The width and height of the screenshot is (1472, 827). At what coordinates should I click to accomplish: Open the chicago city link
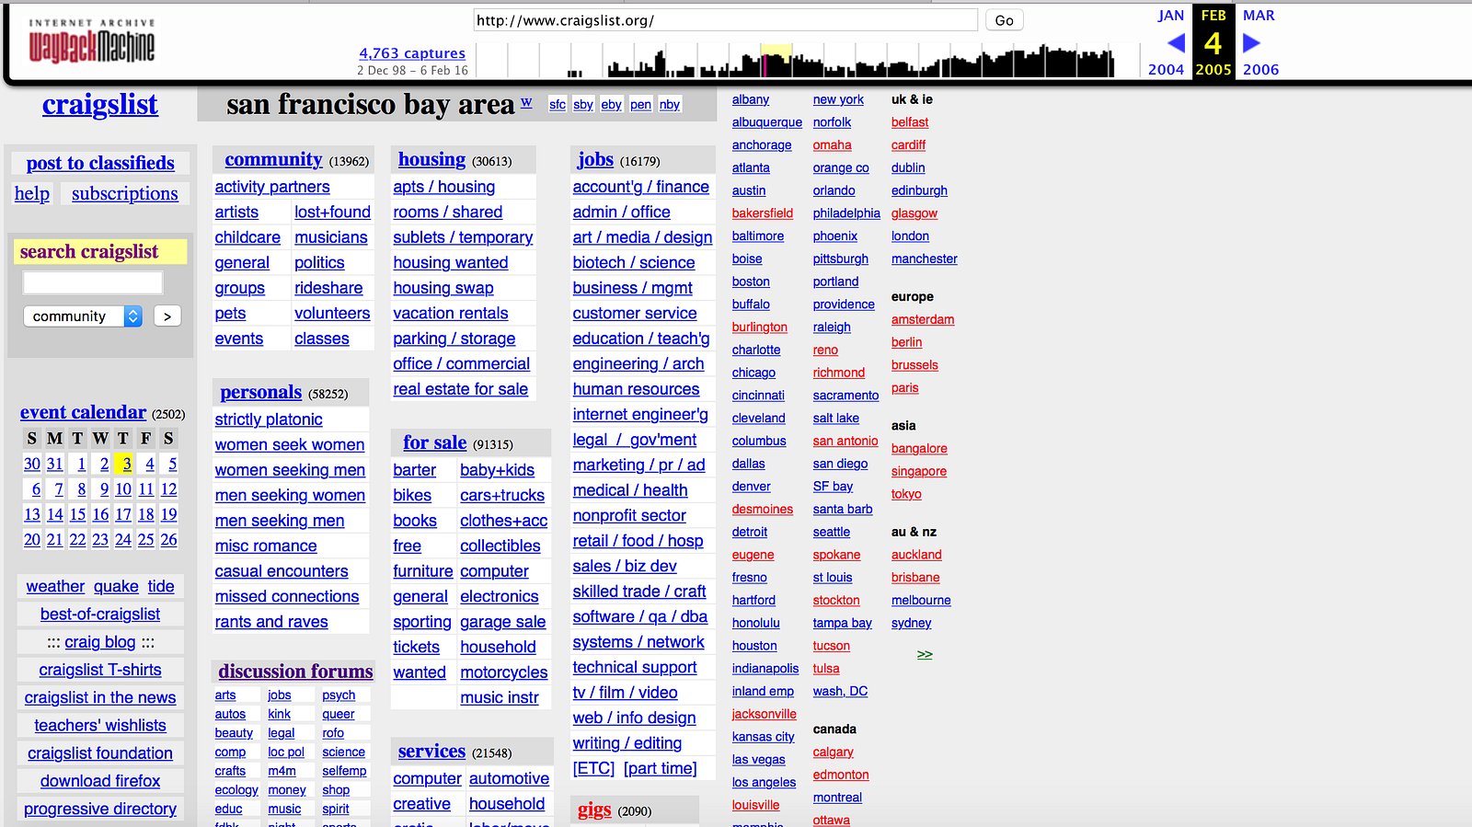(x=753, y=373)
